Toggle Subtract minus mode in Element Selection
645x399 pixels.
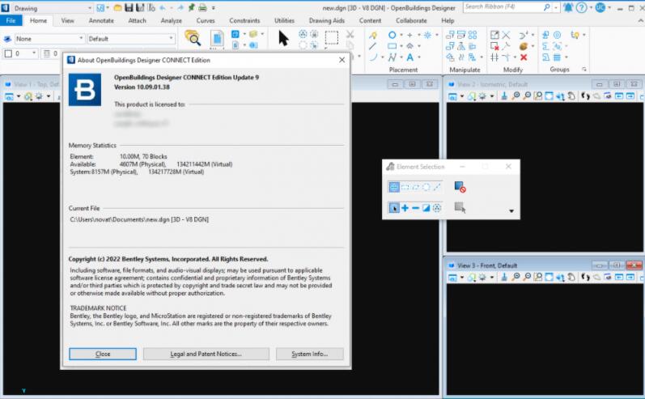415,208
